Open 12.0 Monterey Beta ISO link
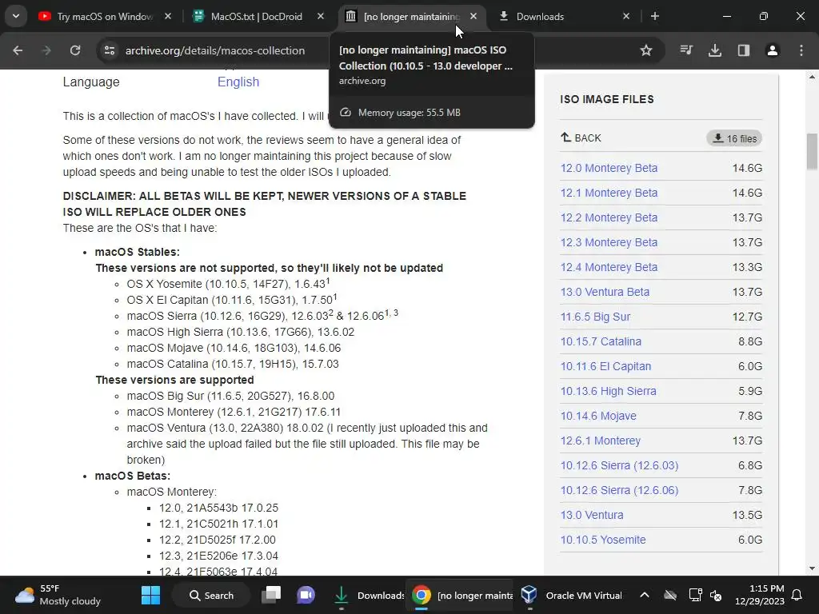819x614 pixels. (609, 168)
